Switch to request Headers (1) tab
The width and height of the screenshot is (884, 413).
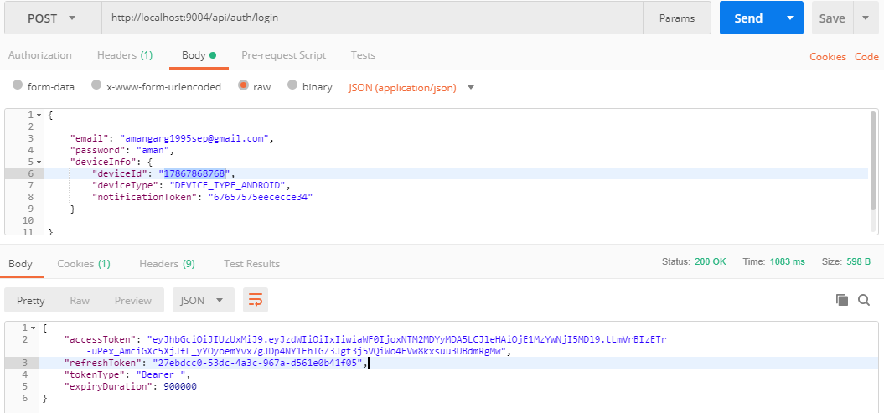pos(125,55)
